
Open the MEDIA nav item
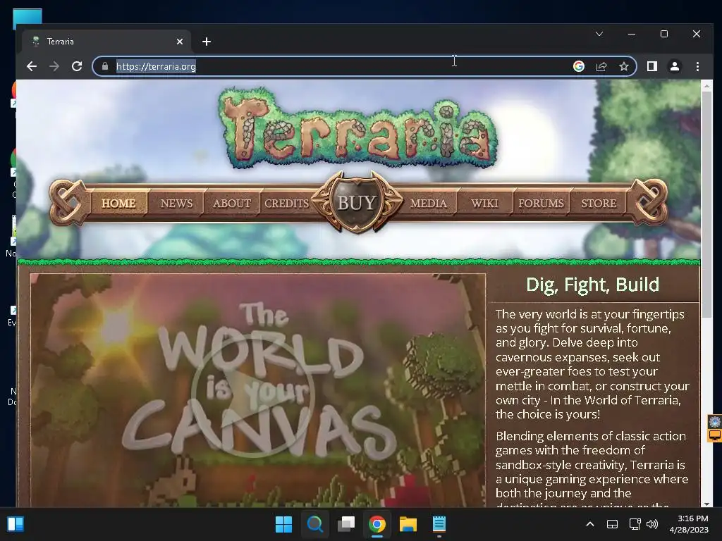(x=428, y=203)
